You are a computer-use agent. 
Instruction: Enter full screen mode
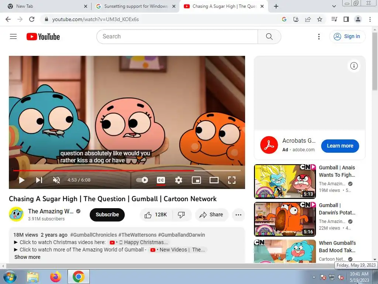point(232,180)
